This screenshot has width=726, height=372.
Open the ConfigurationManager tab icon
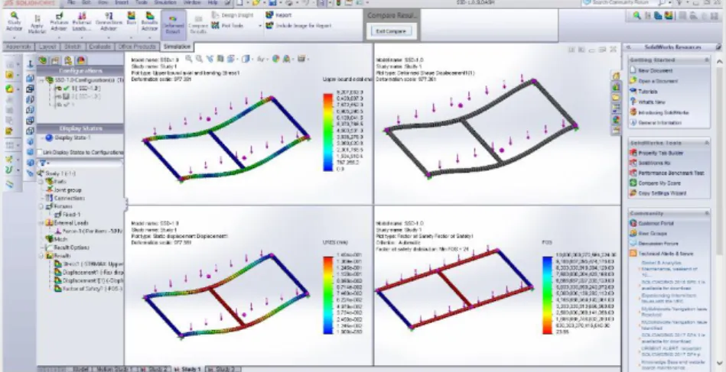[x=68, y=60]
